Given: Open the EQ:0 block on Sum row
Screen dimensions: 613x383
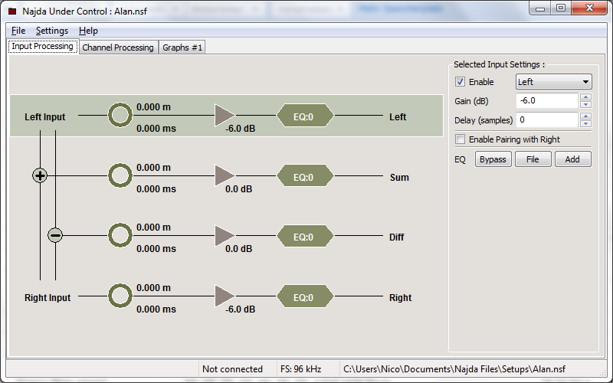Looking at the screenshot, I should point(305,176).
